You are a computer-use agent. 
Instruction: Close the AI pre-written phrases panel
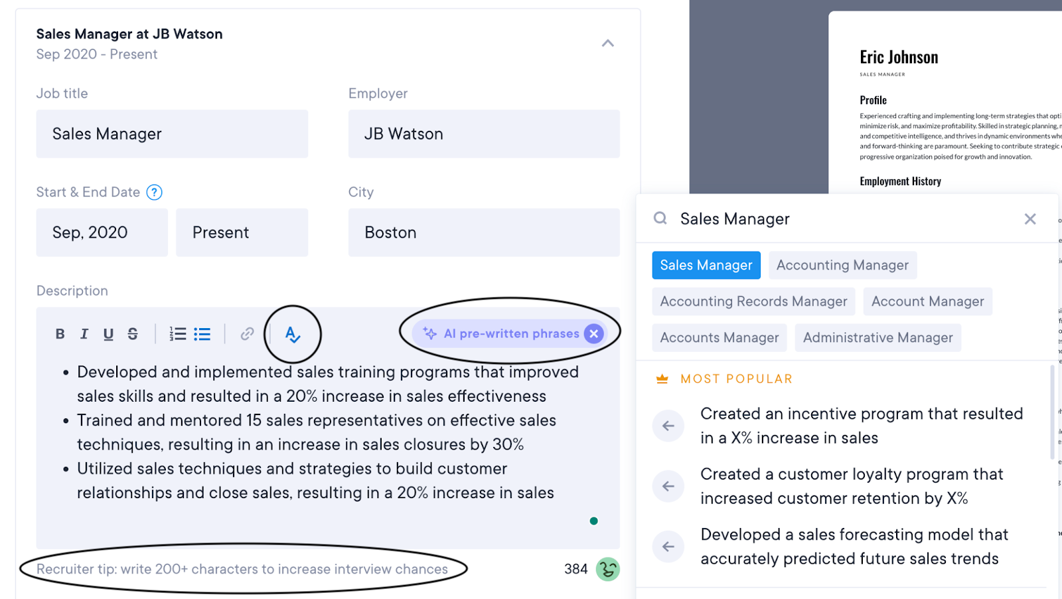[594, 334]
